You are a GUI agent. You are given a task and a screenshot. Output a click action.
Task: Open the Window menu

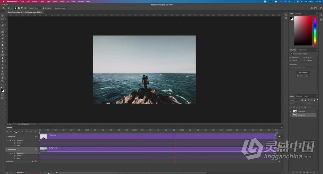(81, 1)
